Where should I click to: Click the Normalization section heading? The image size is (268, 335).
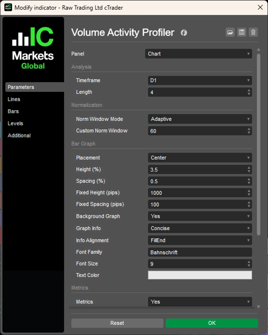[87, 105]
